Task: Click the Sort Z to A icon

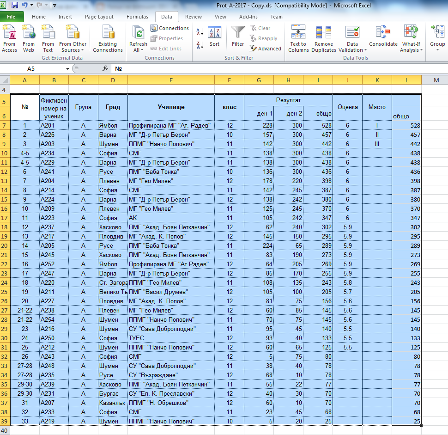Action: tap(200, 45)
